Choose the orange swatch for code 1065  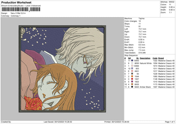pos(132,76)
